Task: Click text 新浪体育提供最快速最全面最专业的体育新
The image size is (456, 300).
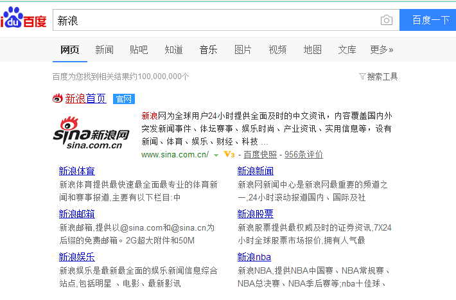Action: [139, 184]
